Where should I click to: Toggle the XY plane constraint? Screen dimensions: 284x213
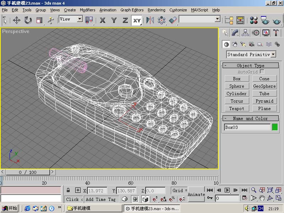coord(137,20)
